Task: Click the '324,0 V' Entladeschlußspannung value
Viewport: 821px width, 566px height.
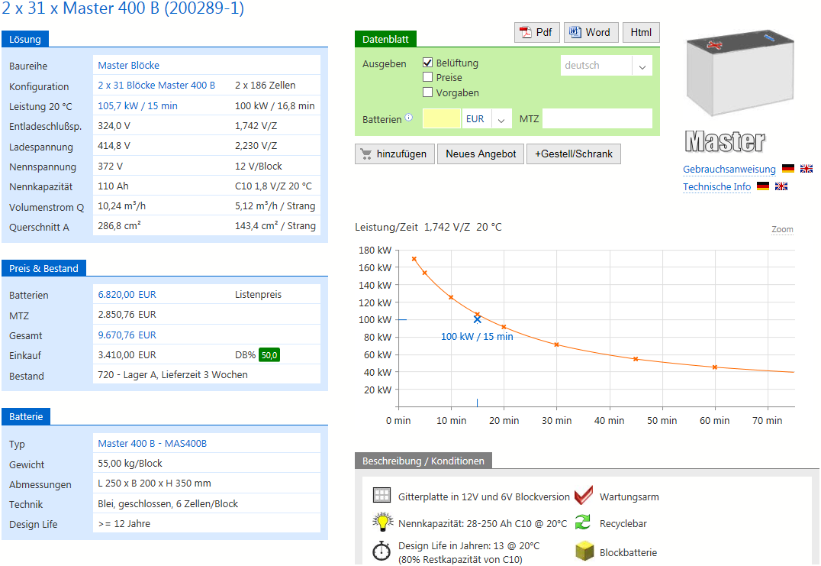Action: (x=114, y=126)
